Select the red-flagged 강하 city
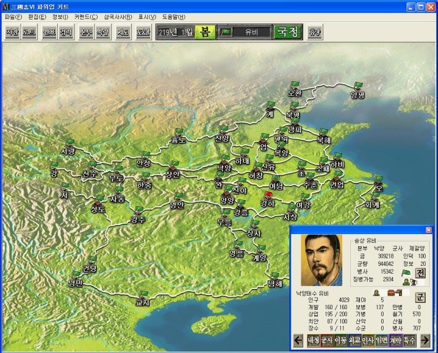 268,200
